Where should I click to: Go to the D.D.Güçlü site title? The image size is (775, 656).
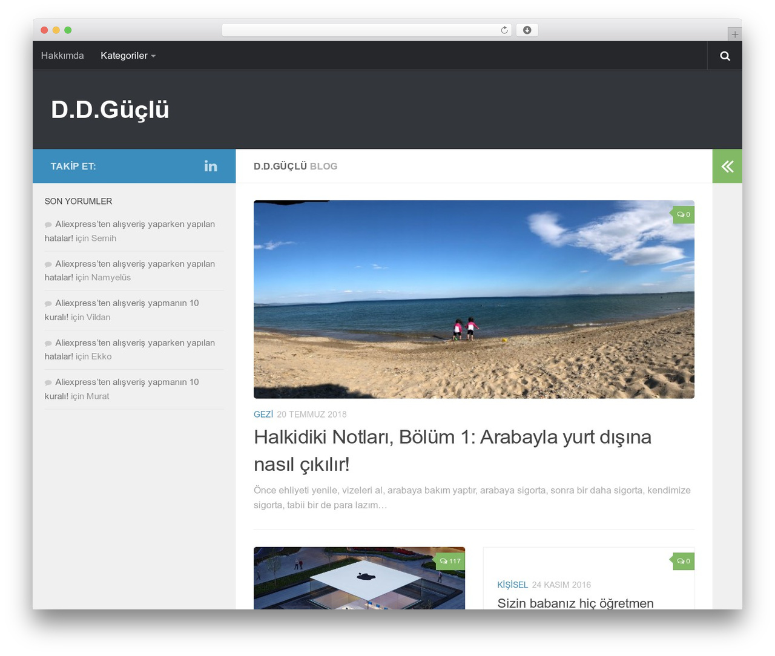click(x=110, y=110)
